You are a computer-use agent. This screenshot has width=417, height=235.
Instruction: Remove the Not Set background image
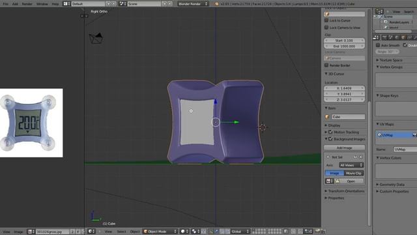pyautogui.click(x=360, y=157)
